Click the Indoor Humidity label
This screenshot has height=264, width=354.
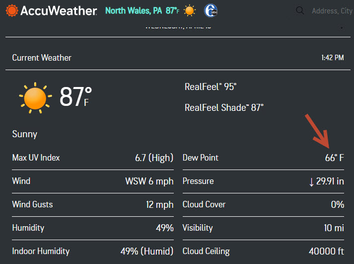(x=41, y=251)
